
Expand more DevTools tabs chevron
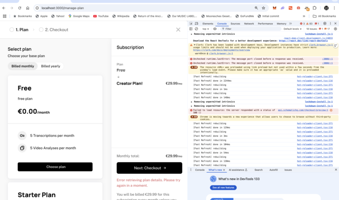click(290, 23)
